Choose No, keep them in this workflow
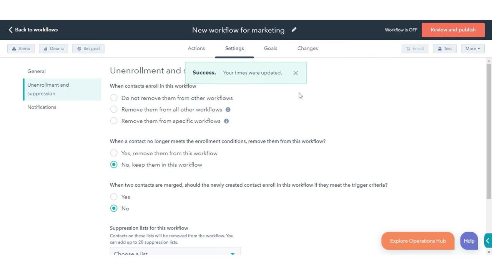 point(114,165)
